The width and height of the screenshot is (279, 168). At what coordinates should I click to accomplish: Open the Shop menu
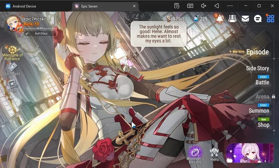click(x=263, y=125)
